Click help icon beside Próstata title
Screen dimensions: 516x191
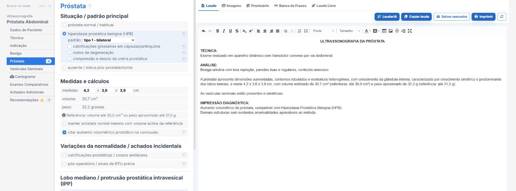pos(90,6)
